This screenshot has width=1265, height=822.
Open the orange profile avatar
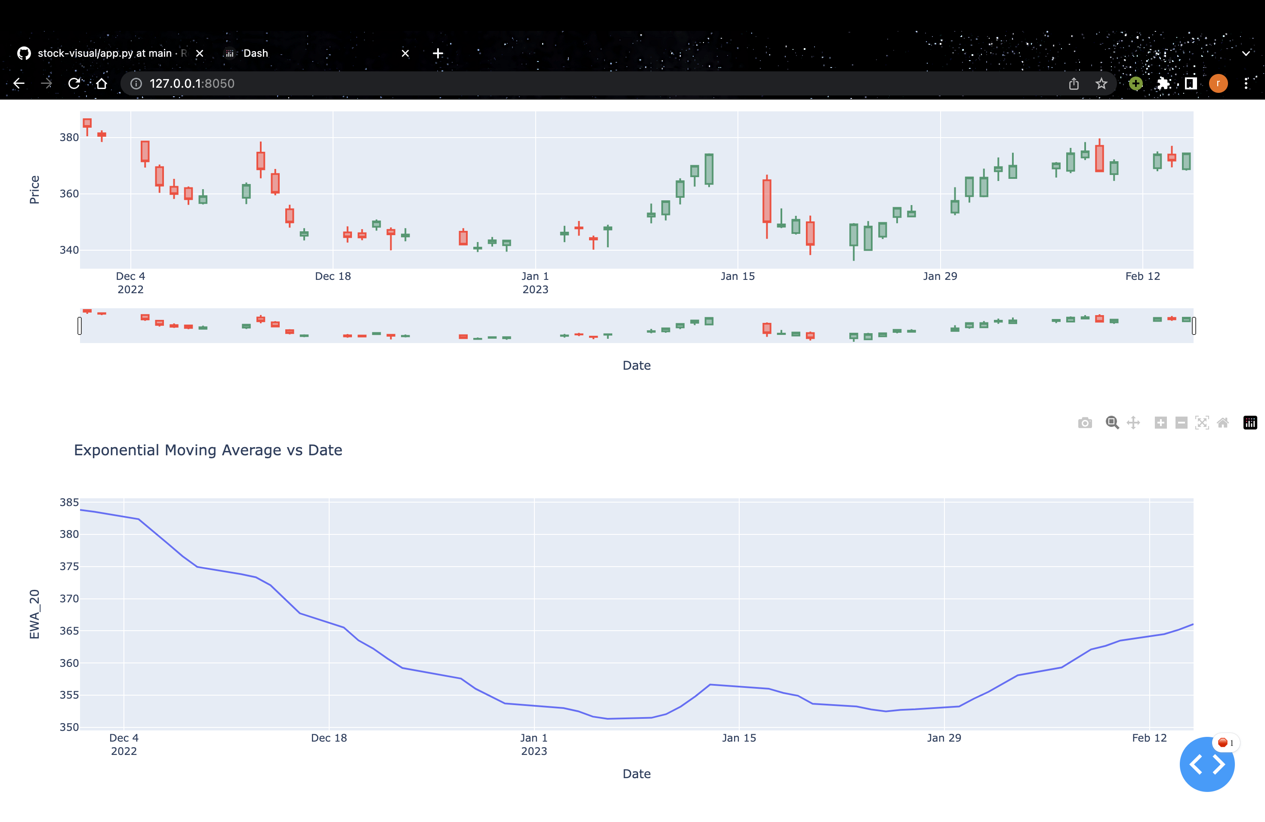pyautogui.click(x=1218, y=83)
